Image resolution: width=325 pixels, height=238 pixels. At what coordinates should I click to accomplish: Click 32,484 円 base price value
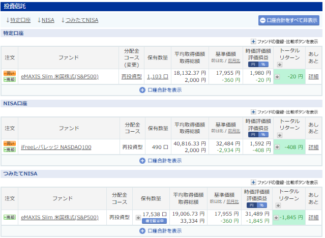coord(228,143)
